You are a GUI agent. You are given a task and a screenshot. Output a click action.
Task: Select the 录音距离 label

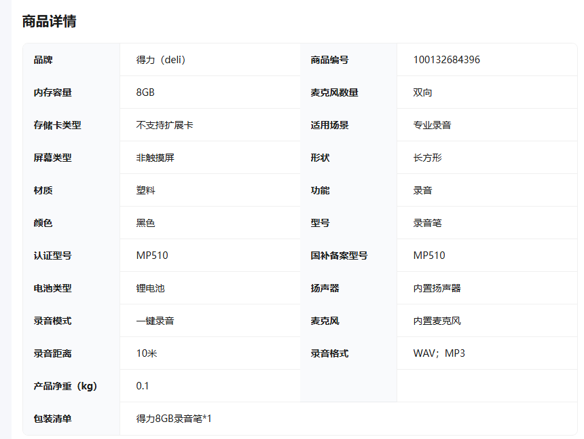tap(52, 353)
